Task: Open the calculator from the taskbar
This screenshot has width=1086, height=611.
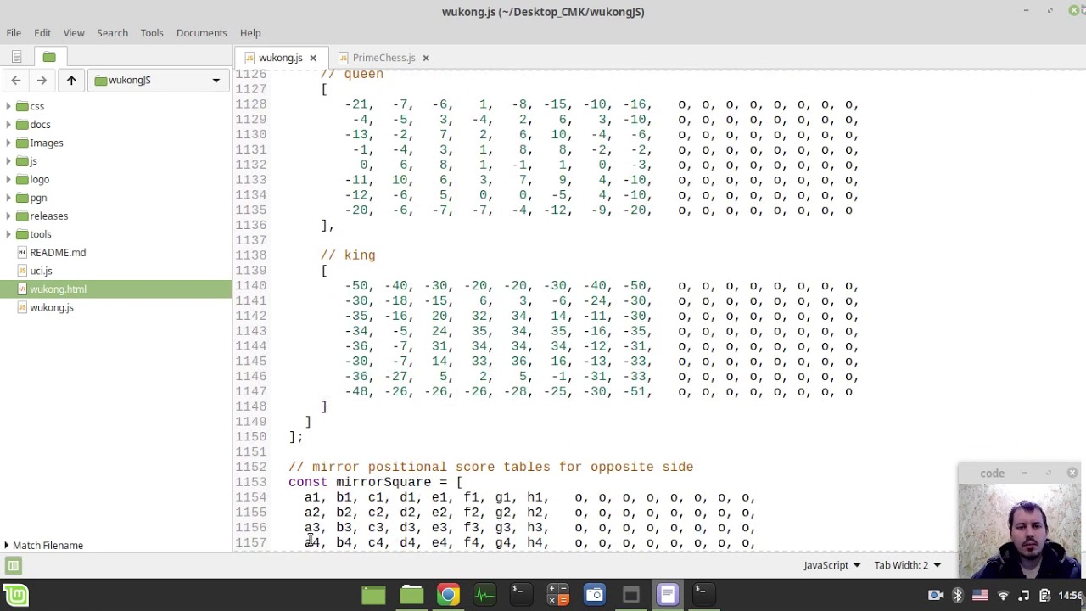Action: tap(557, 595)
